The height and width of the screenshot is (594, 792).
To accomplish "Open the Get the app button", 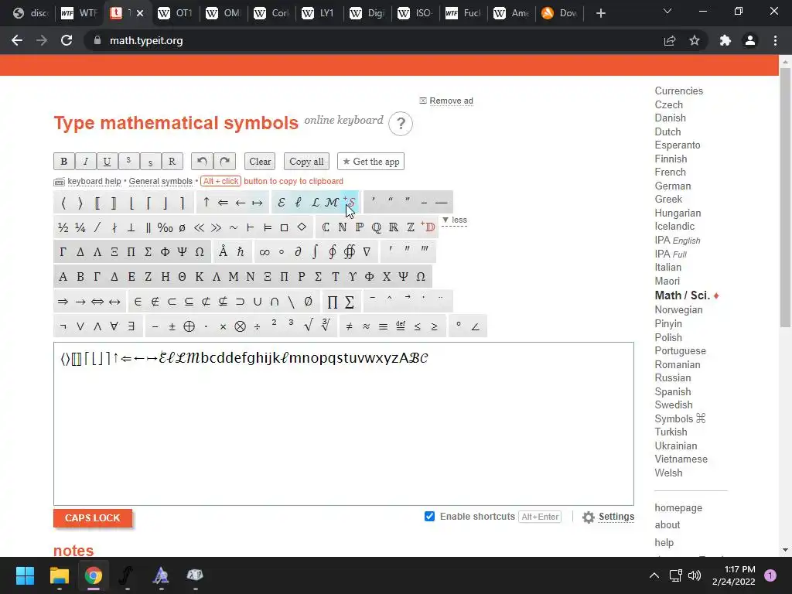I will pos(370,162).
